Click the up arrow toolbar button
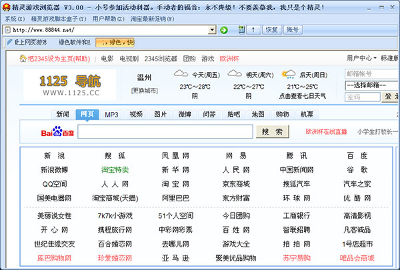Viewport: 400px width, 270px height. (253, 29)
